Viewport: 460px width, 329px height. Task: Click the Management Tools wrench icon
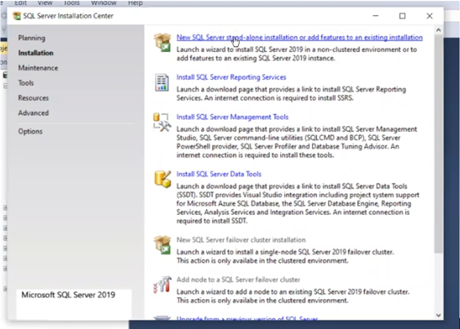coord(162,121)
